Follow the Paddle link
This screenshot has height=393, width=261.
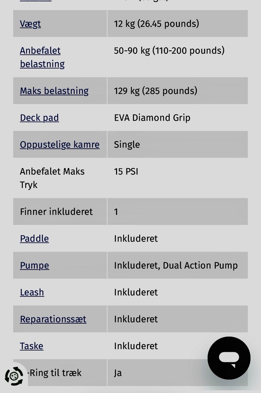34,239
